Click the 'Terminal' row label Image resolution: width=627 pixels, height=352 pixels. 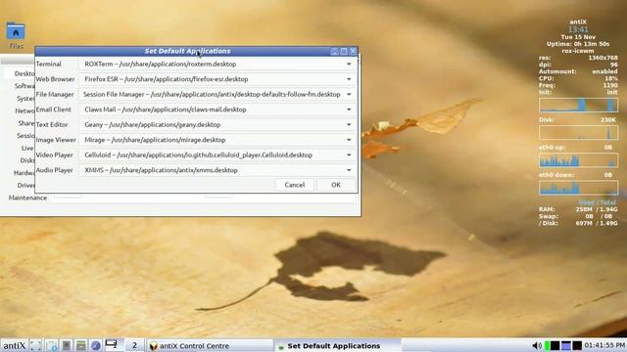pyautogui.click(x=48, y=64)
